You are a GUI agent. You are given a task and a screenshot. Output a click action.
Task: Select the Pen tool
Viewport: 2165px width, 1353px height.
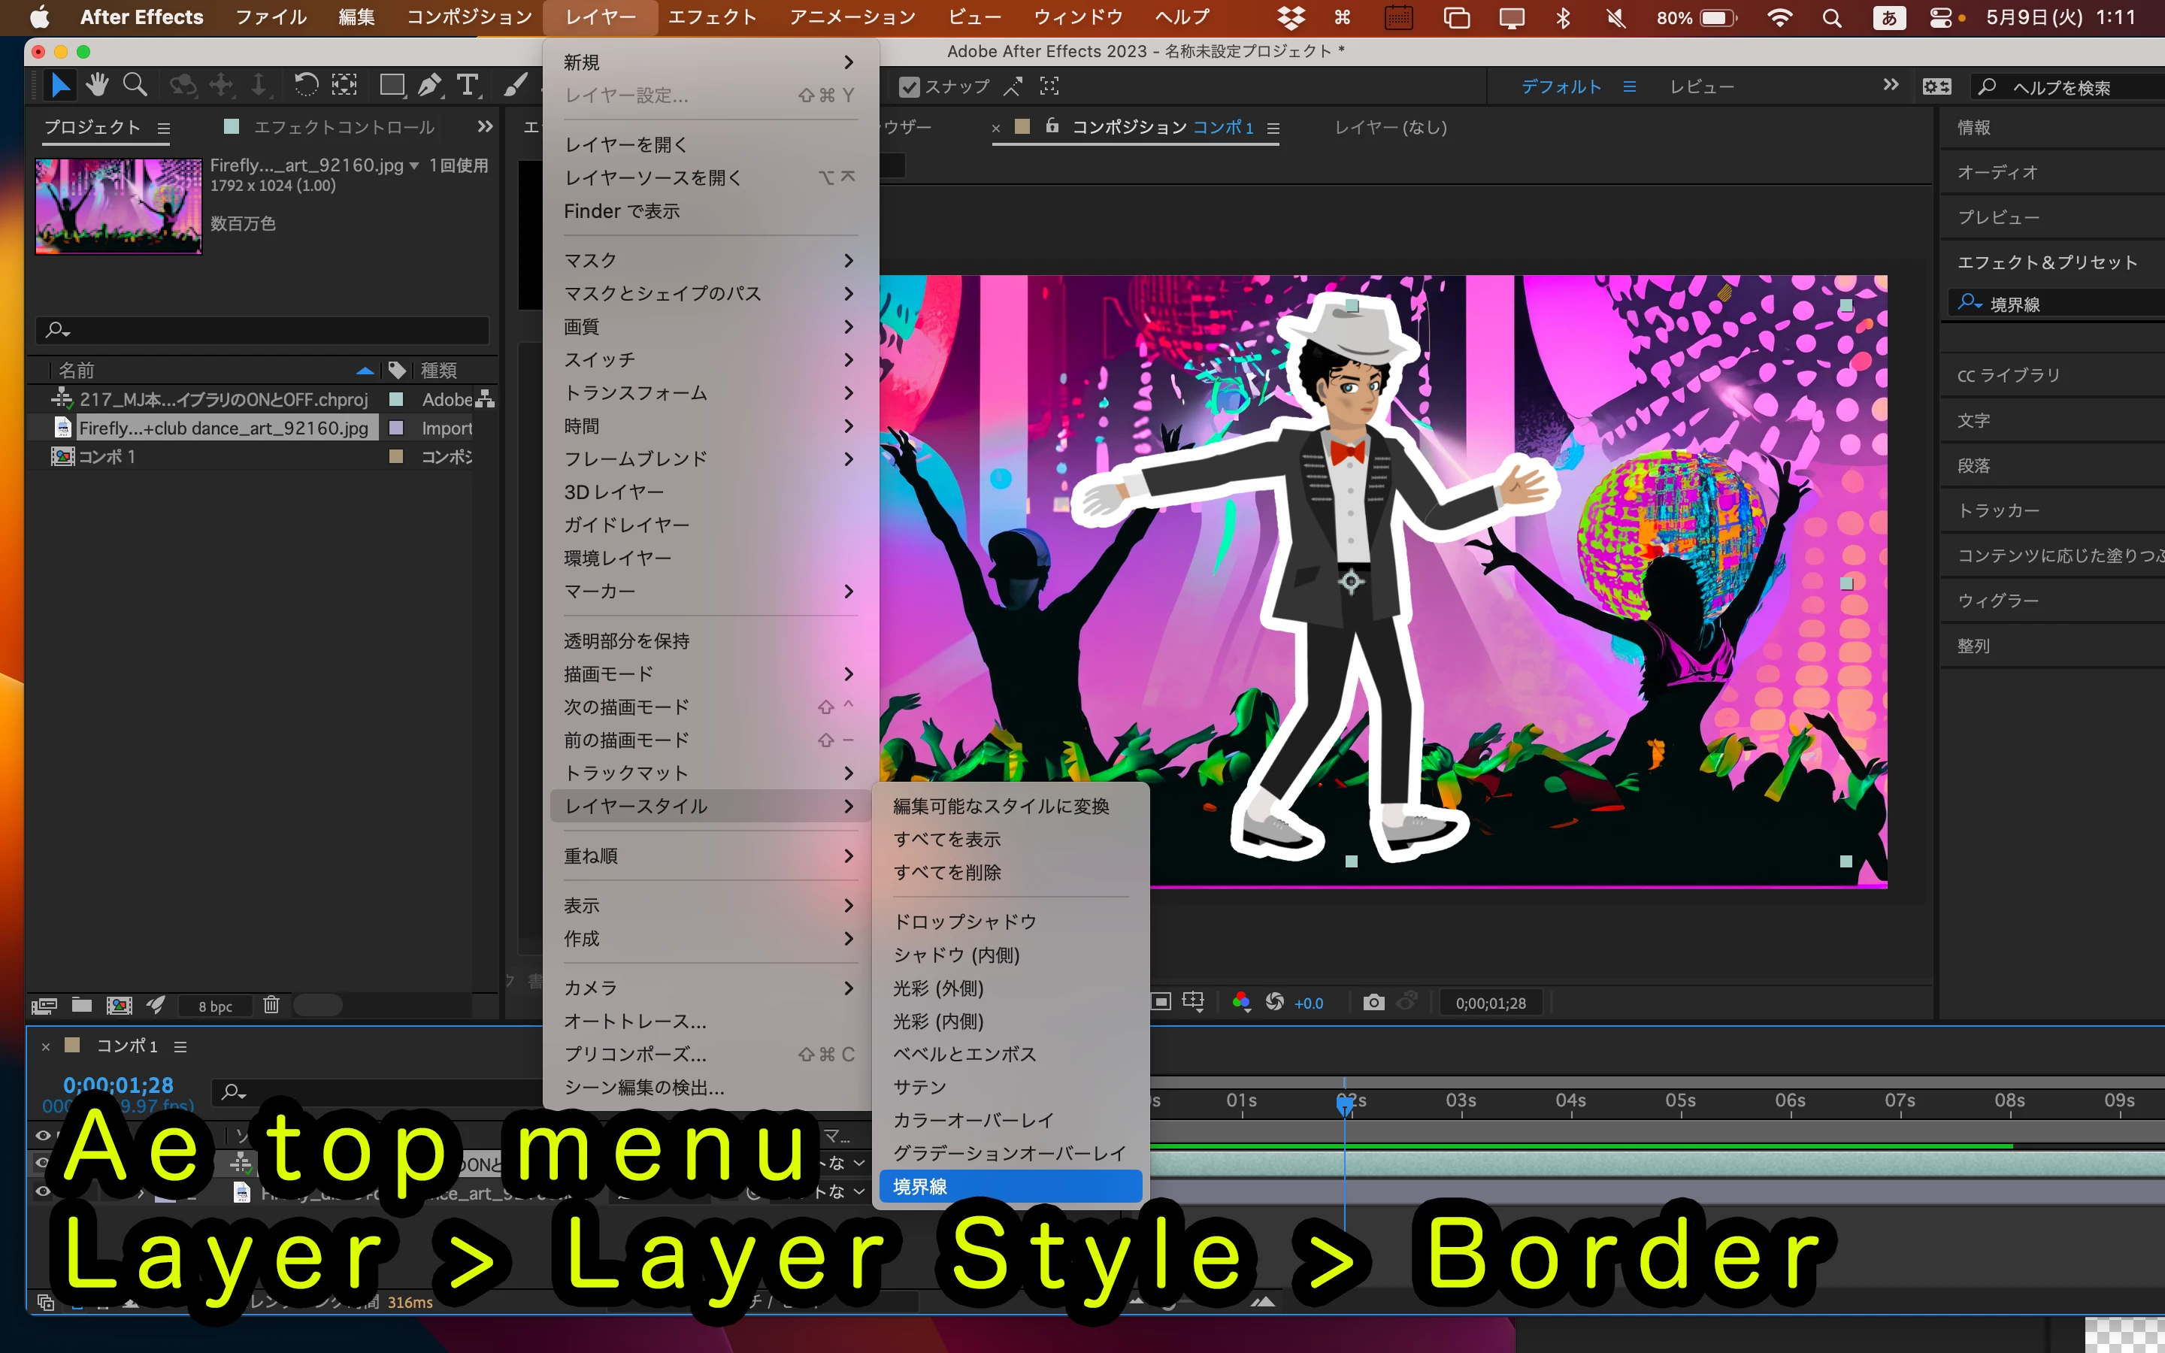point(429,85)
